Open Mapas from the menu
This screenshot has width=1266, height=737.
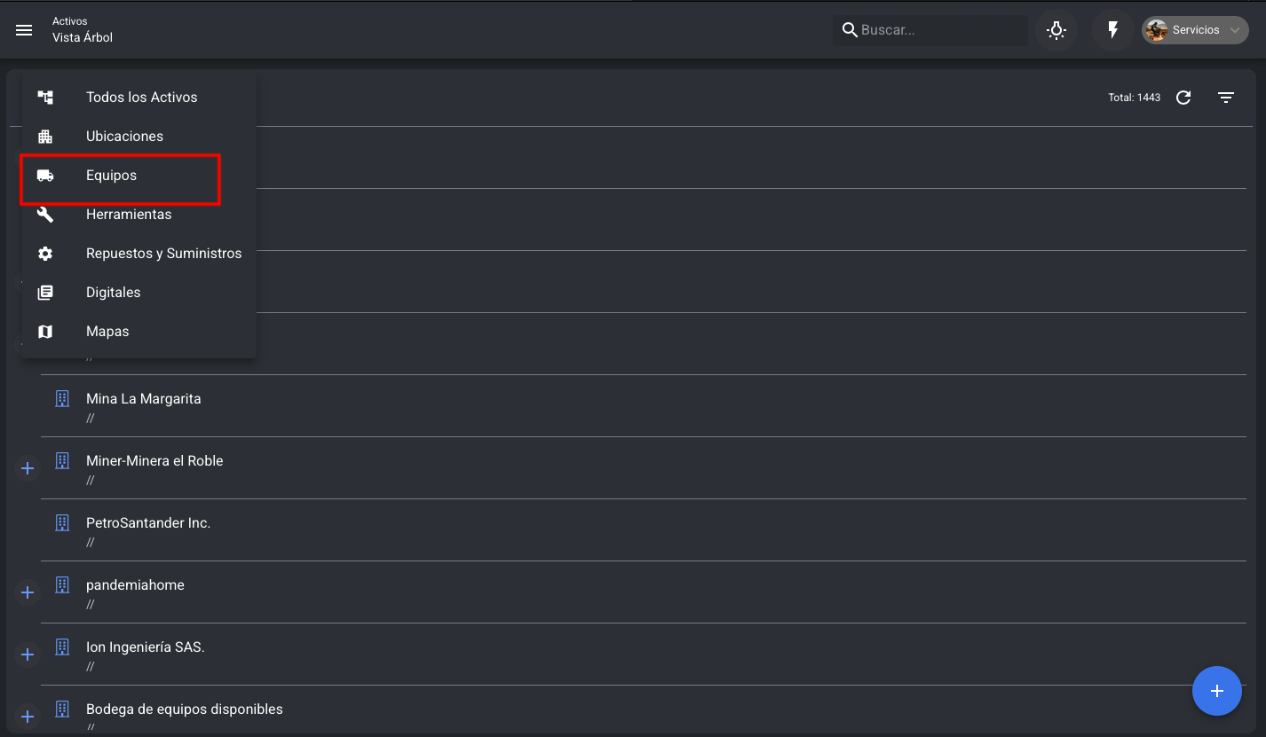[x=107, y=332]
